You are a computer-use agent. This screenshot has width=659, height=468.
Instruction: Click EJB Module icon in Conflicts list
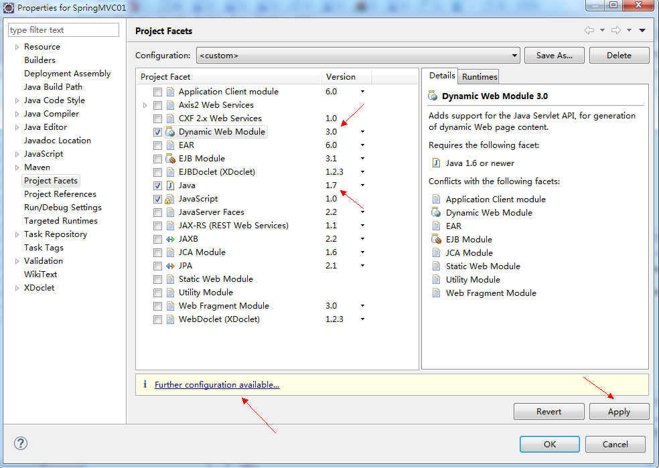point(436,240)
